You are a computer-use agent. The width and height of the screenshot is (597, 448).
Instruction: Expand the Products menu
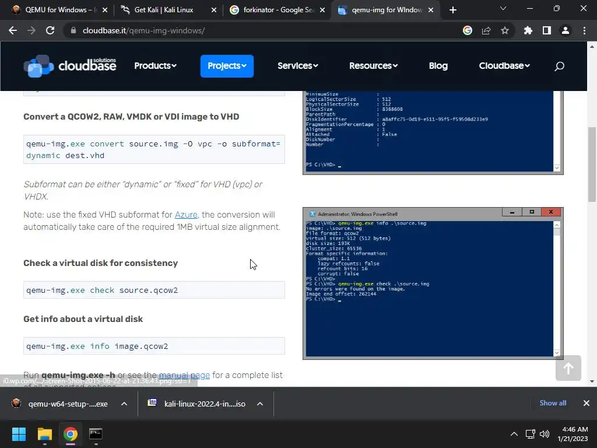(x=155, y=66)
